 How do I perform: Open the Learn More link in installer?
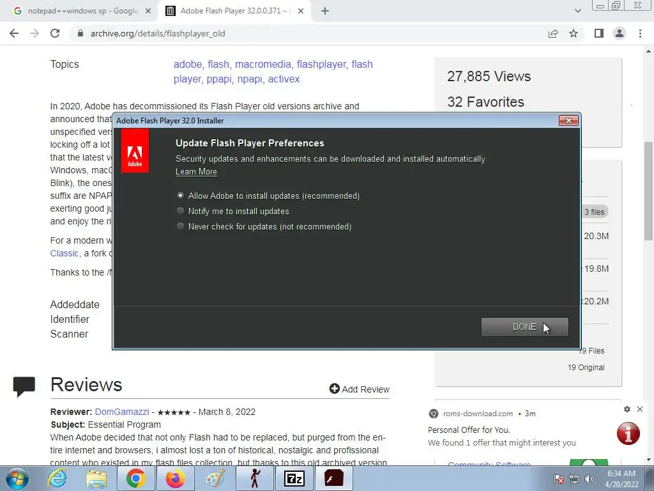point(196,171)
